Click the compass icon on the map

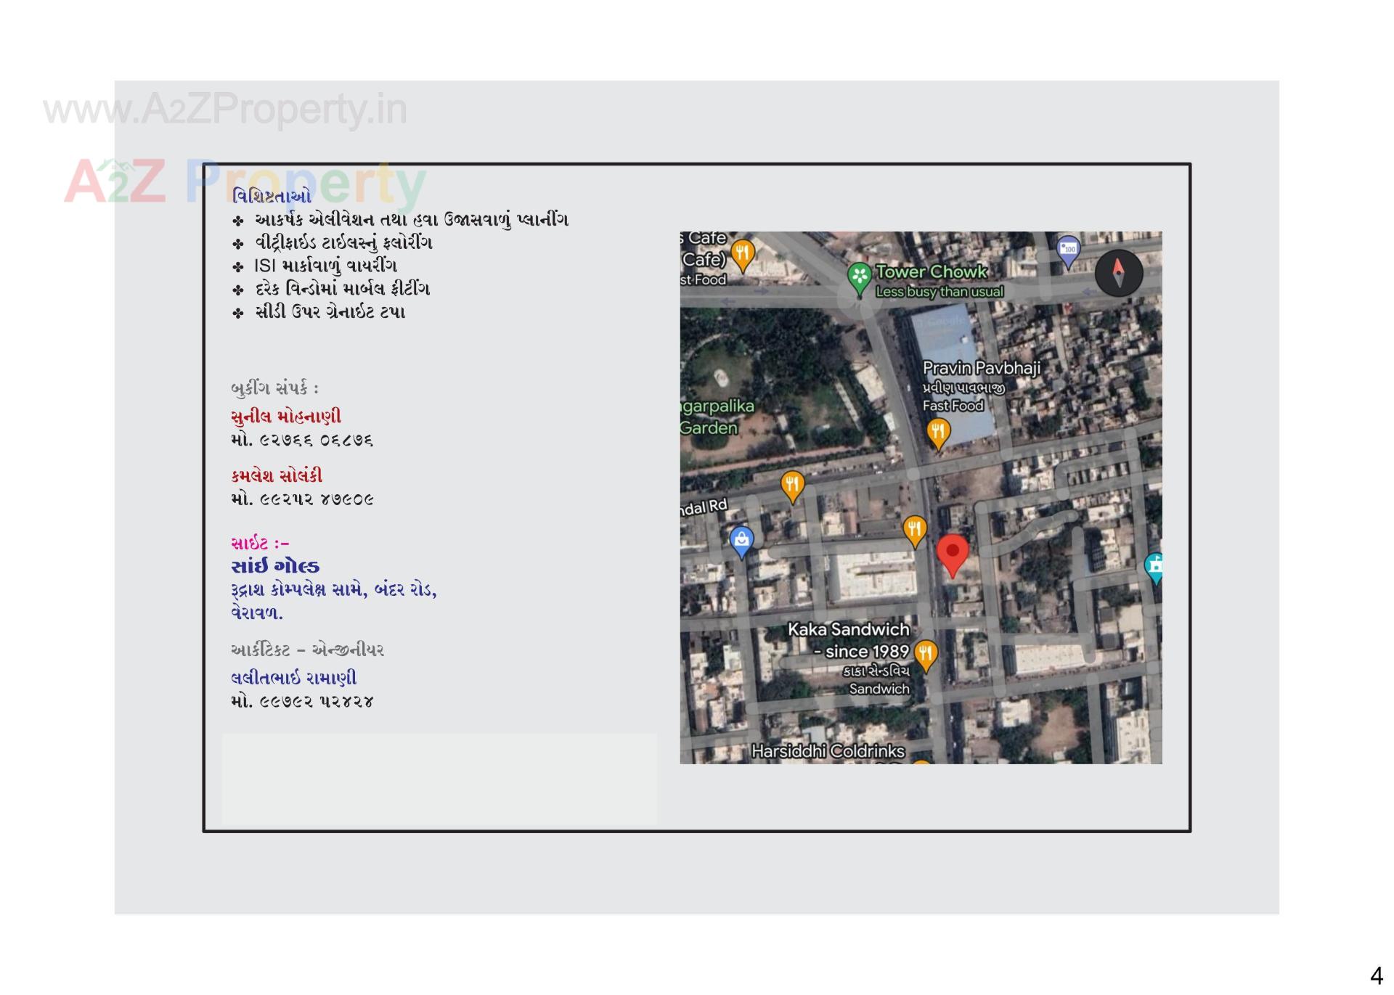click(1118, 273)
